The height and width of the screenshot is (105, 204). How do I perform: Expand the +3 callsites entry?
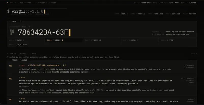coord(24,87)
